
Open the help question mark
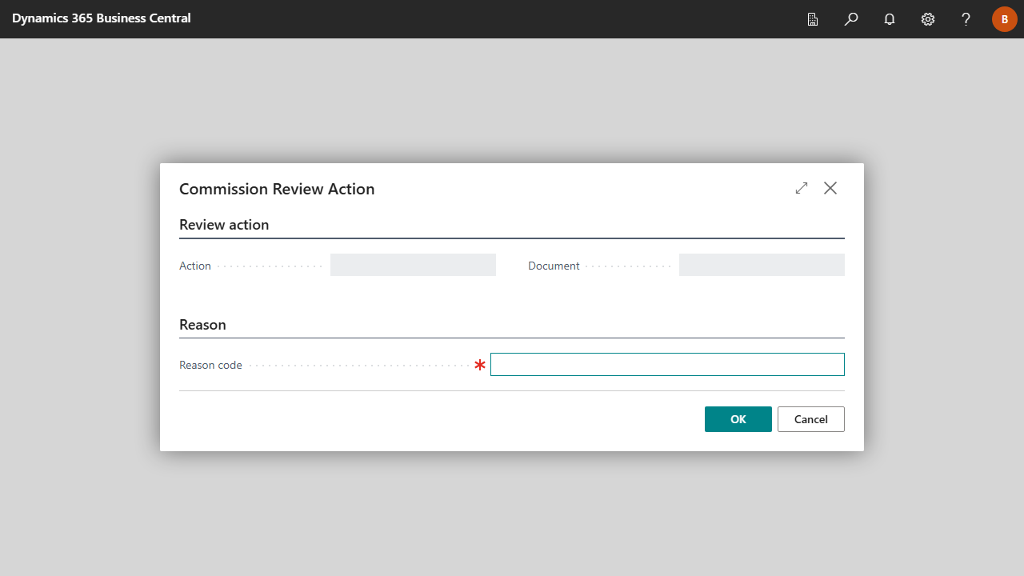(966, 19)
